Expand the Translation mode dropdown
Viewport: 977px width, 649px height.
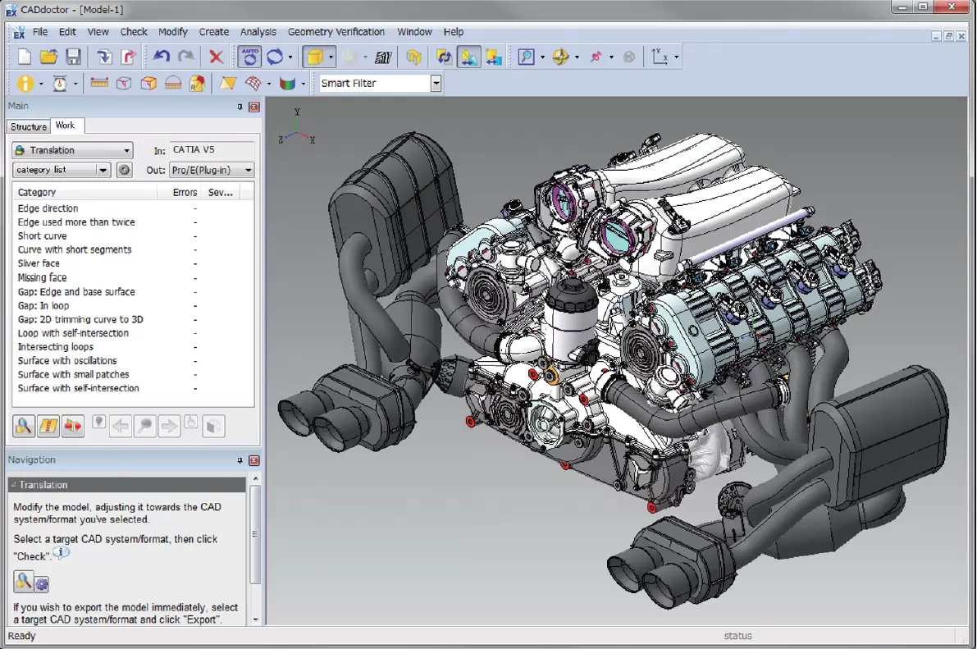[x=72, y=150]
